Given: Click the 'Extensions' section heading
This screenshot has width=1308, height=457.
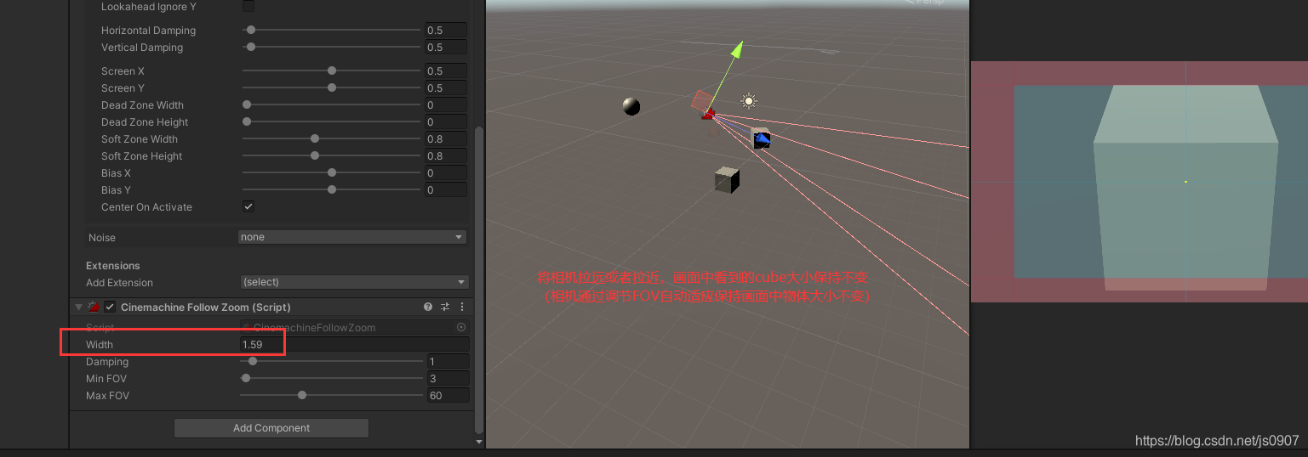Looking at the screenshot, I should point(113,266).
